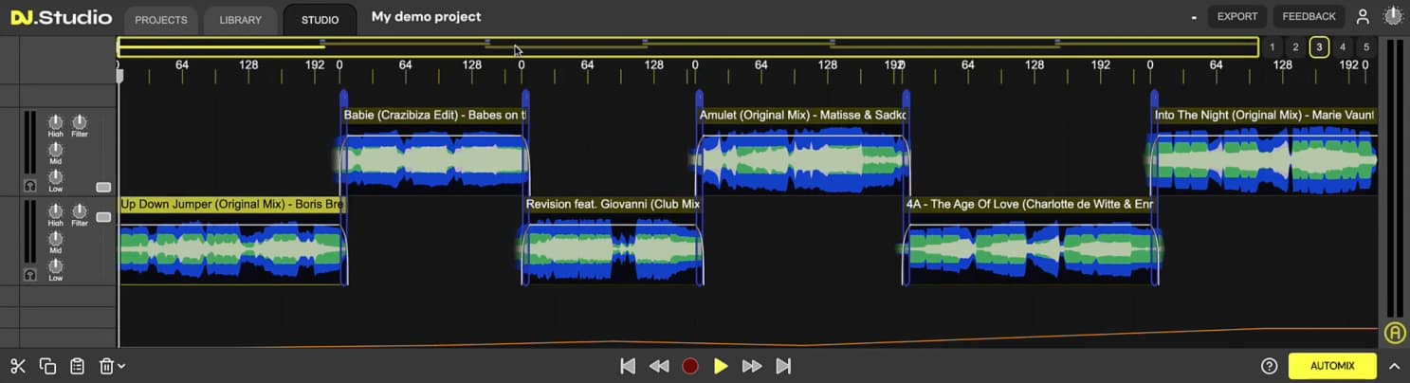The height and width of the screenshot is (383, 1410).
Task: Click the yellow overview minimap bar
Action: point(687,46)
